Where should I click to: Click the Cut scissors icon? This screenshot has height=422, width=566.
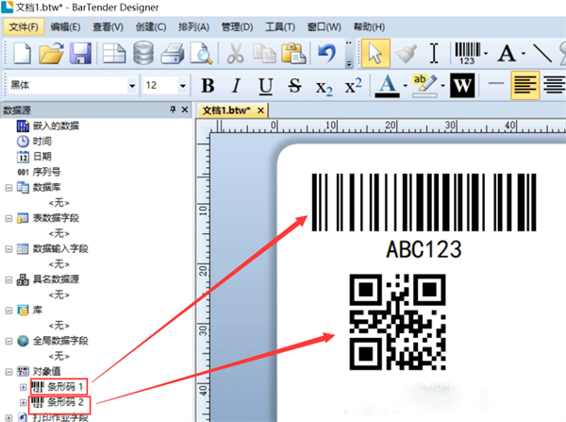pyautogui.click(x=237, y=53)
